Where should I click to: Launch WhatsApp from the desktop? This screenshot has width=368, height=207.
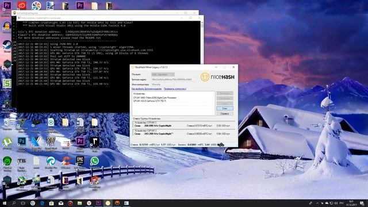coord(94,162)
